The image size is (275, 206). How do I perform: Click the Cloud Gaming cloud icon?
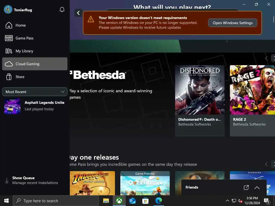pos(9,64)
